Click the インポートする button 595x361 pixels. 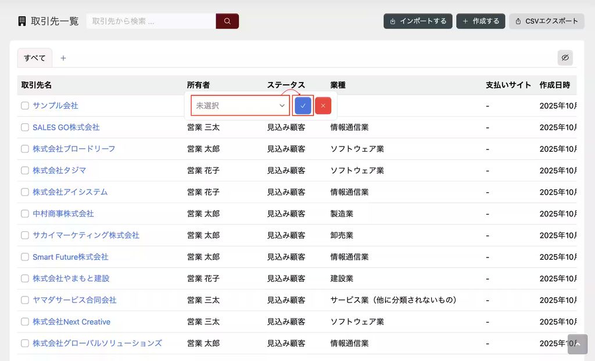tap(418, 22)
